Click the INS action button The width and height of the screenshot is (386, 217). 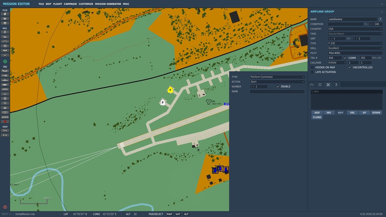[x=328, y=113]
